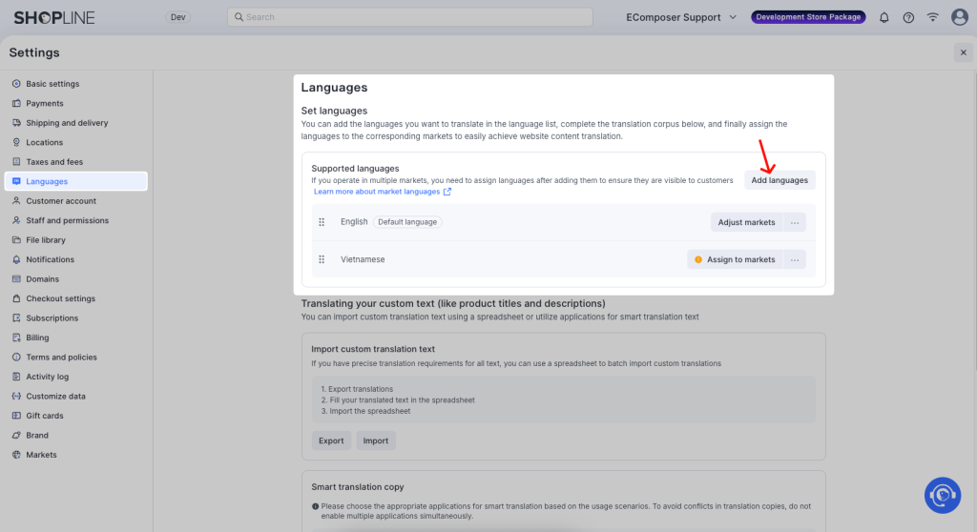
Task: Open the customer support chat bubble
Action: pyautogui.click(x=942, y=495)
